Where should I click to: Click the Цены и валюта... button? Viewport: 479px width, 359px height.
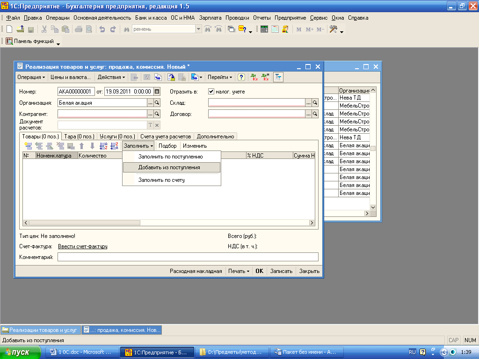click(x=71, y=77)
